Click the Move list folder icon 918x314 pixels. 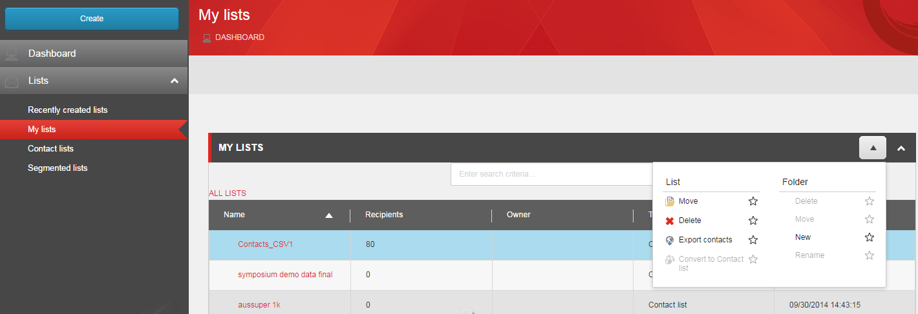click(670, 201)
